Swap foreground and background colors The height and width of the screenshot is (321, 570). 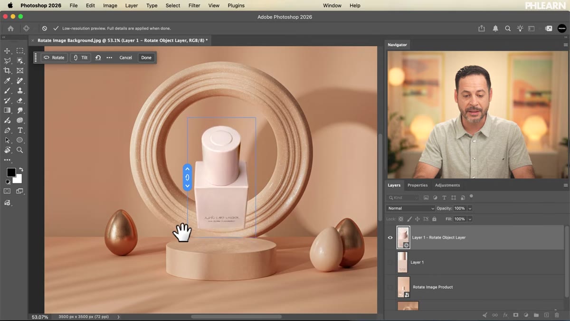[x=21, y=170]
